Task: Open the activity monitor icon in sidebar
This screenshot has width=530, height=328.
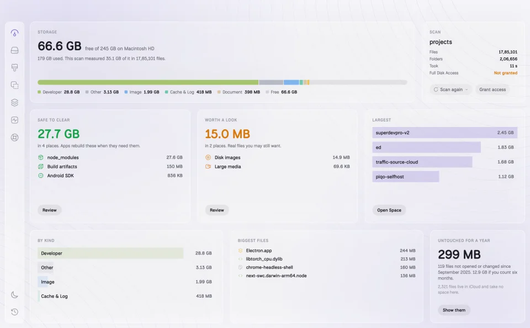Action: coord(14,120)
